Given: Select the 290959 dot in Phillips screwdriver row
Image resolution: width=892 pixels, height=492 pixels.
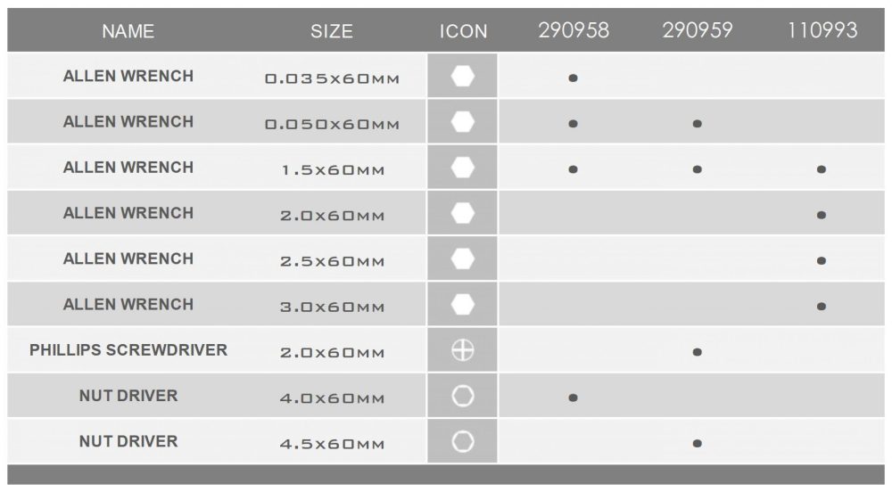Looking at the screenshot, I should click(x=697, y=352).
